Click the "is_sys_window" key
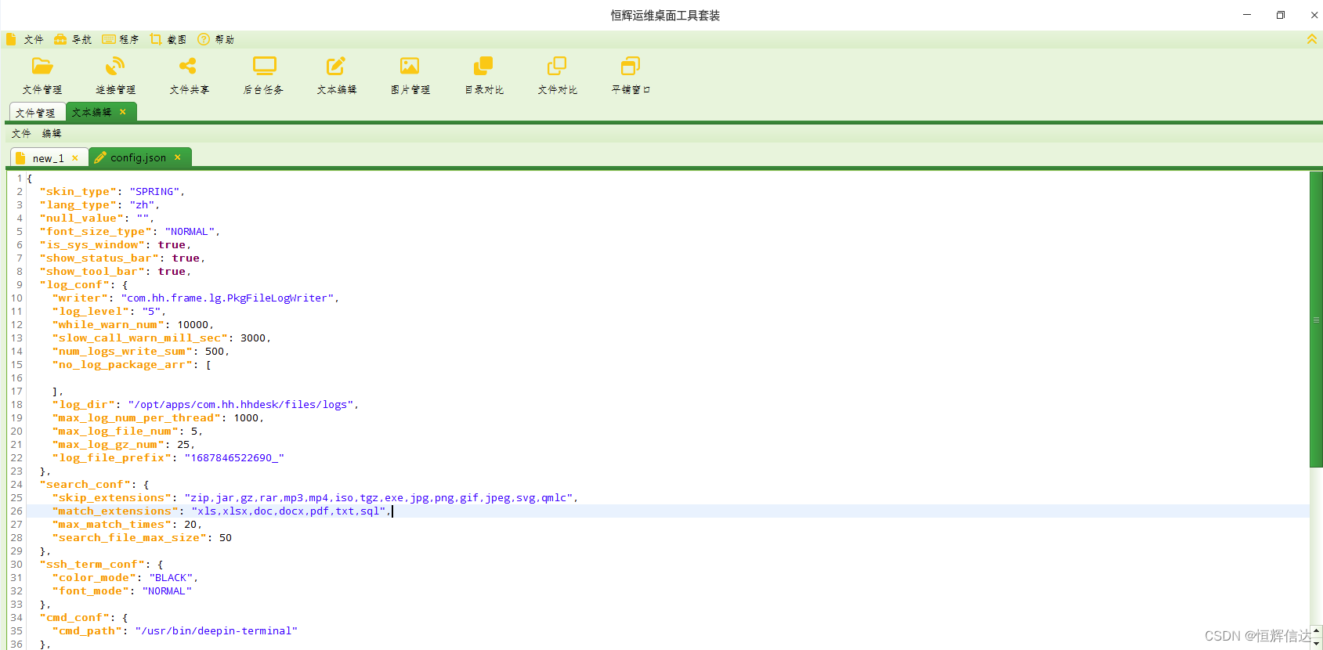 [92, 245]
